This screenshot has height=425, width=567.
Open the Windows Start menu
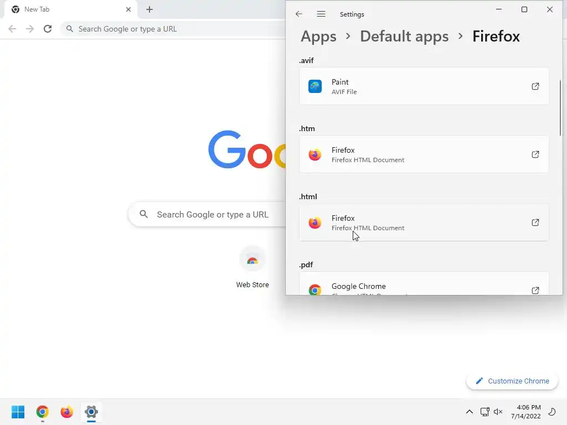tap(18, 412)
